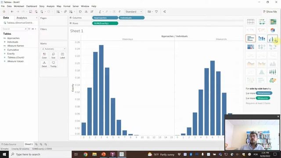The width and height of the screenshot is (281, 158).
Task: Select the Cumulative field in Tables
Action: 13,50
